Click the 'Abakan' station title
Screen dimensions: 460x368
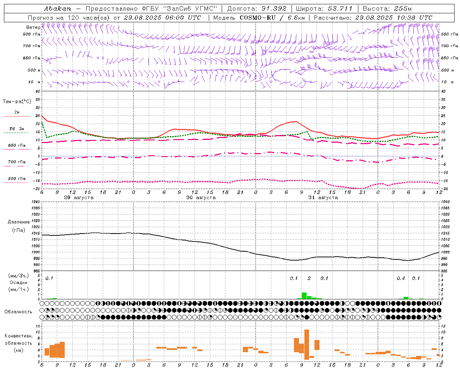click(57, 9)
